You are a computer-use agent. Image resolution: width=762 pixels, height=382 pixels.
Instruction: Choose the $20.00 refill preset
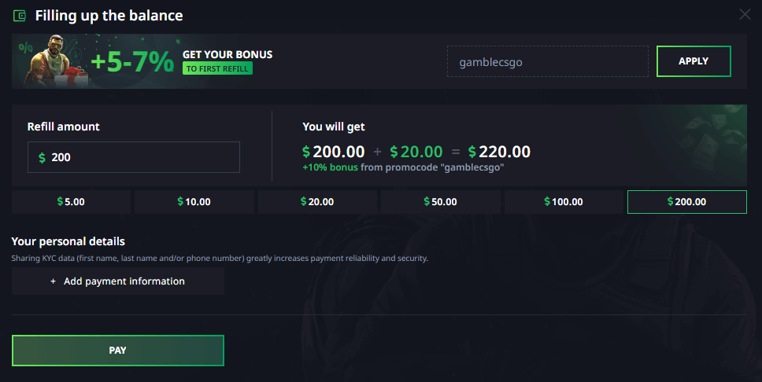[317, 202]
